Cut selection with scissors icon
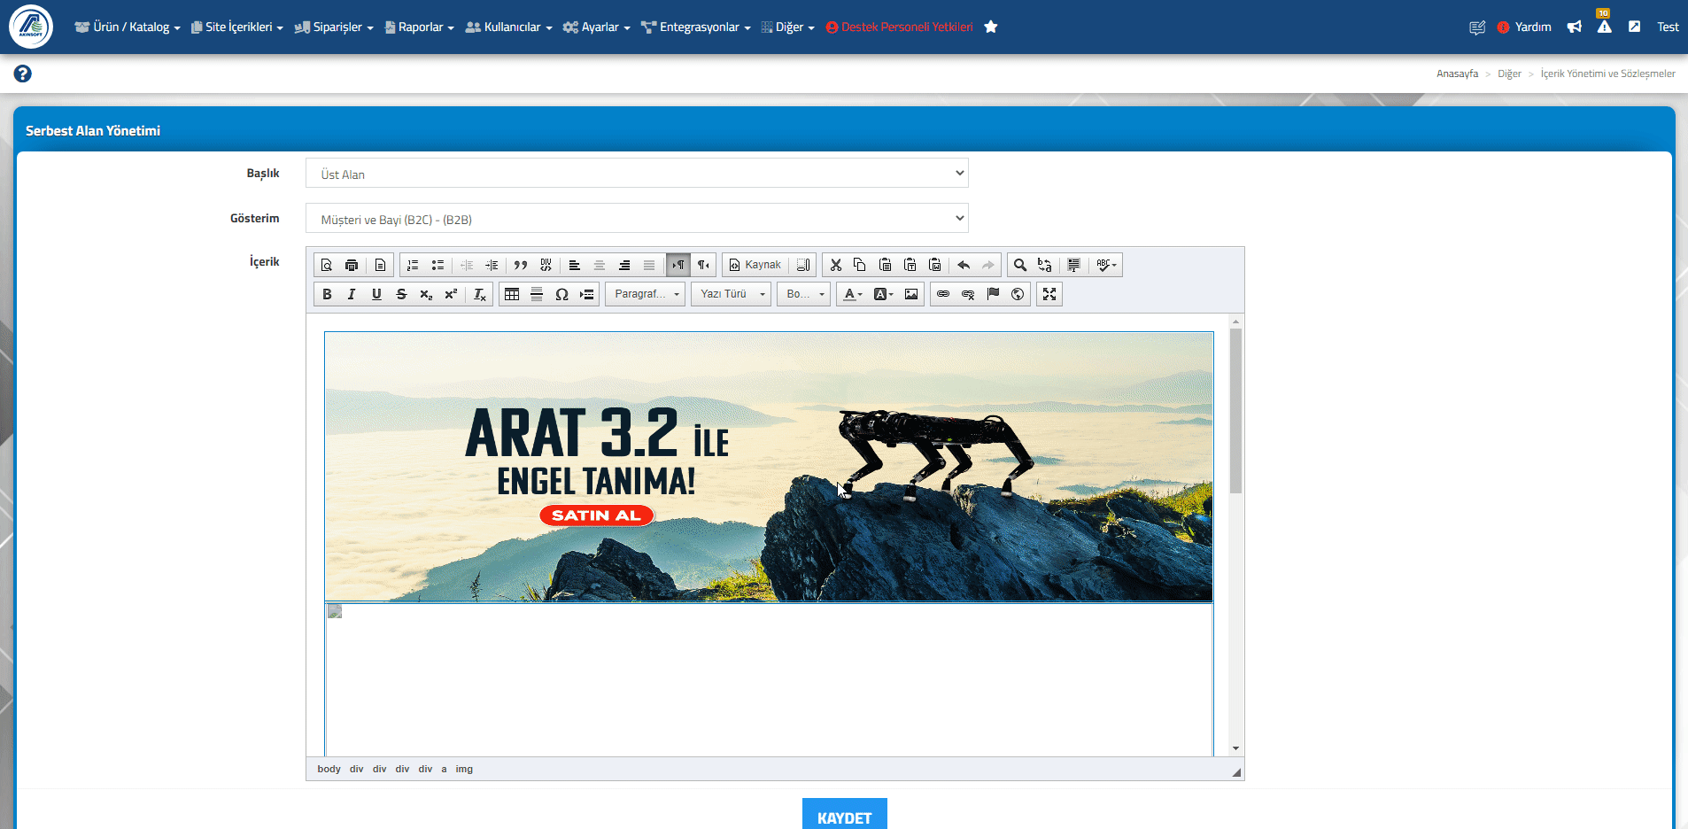 click(x=835, y=265)
